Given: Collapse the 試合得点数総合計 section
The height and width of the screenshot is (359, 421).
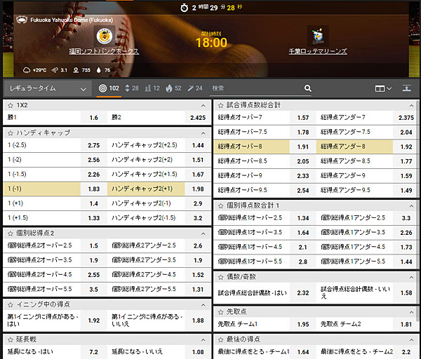Looking at the screenshot, I should pyautogui.click(x=411, y=106).
